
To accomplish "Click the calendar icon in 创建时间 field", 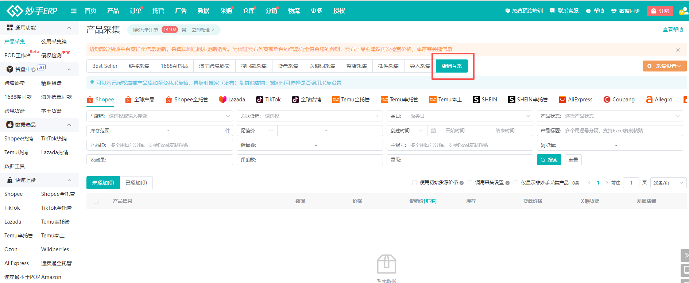I will (433, 131).
